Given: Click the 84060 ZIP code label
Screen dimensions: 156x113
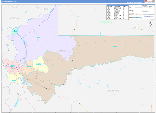Looking at the screenshot, I should (x=14, y=81).
